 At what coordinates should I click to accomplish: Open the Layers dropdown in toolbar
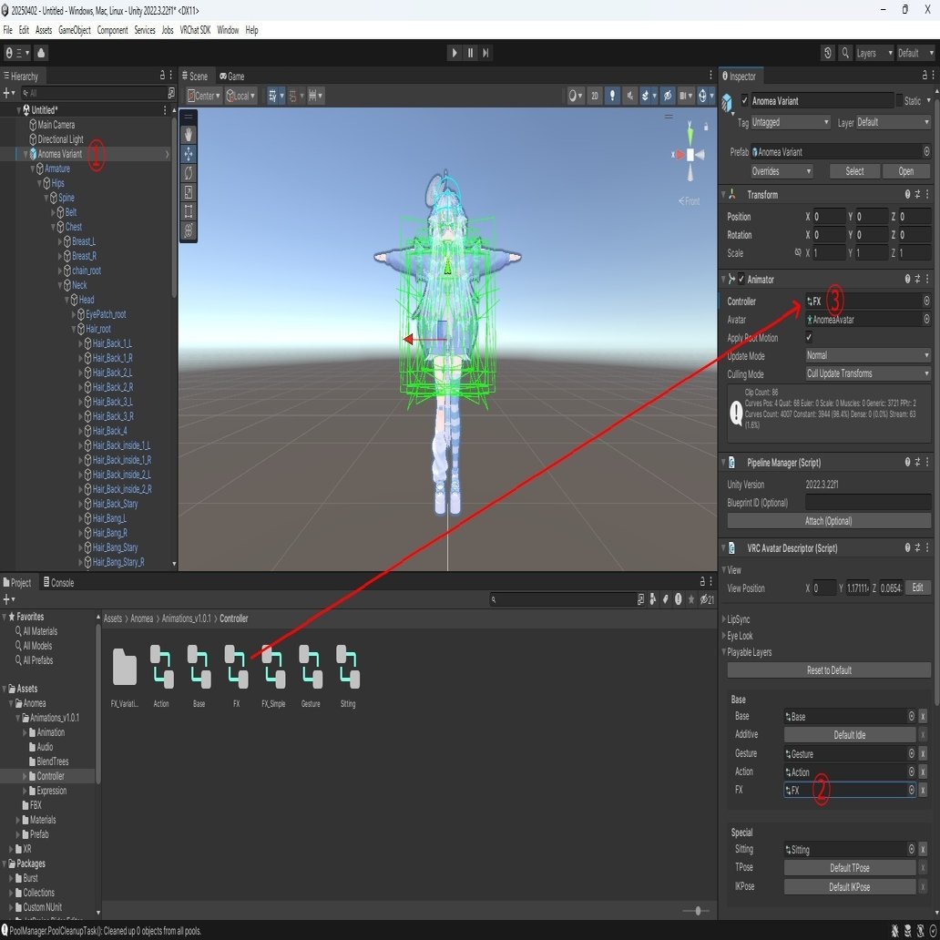(x=874, y=53)
